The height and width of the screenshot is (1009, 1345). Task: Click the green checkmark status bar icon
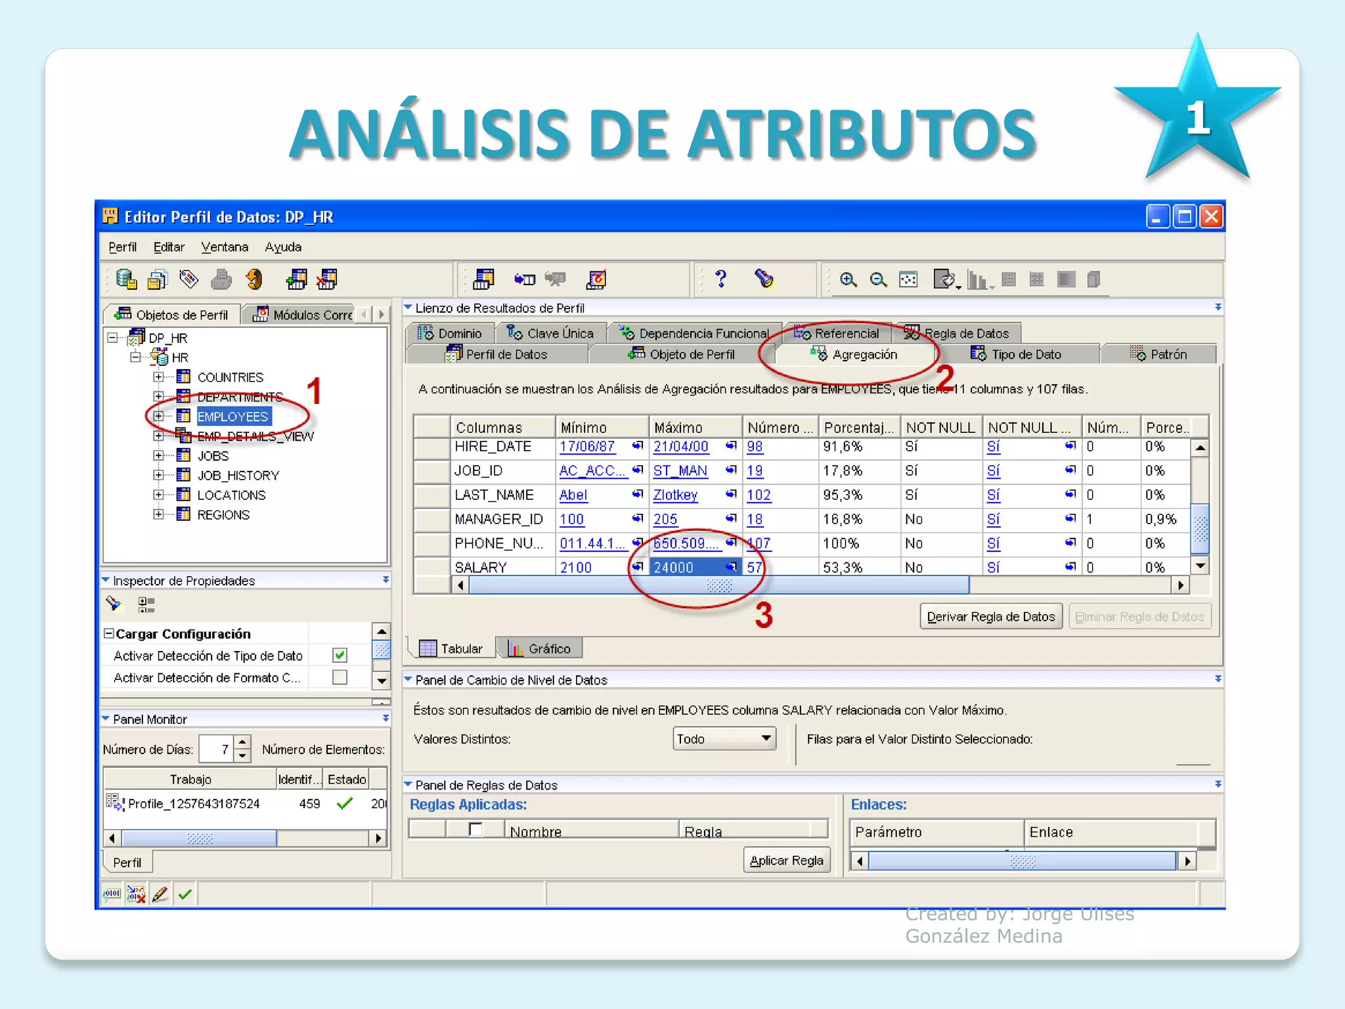point(185,894)
